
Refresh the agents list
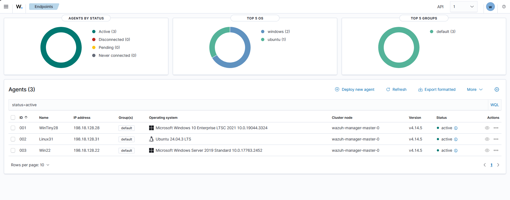[396, 89]
